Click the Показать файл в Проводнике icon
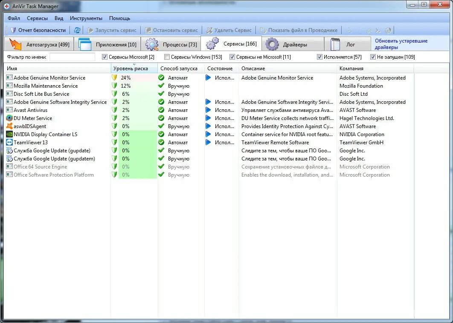The height and width of the screenshot is (323, 453). [263, 30]
